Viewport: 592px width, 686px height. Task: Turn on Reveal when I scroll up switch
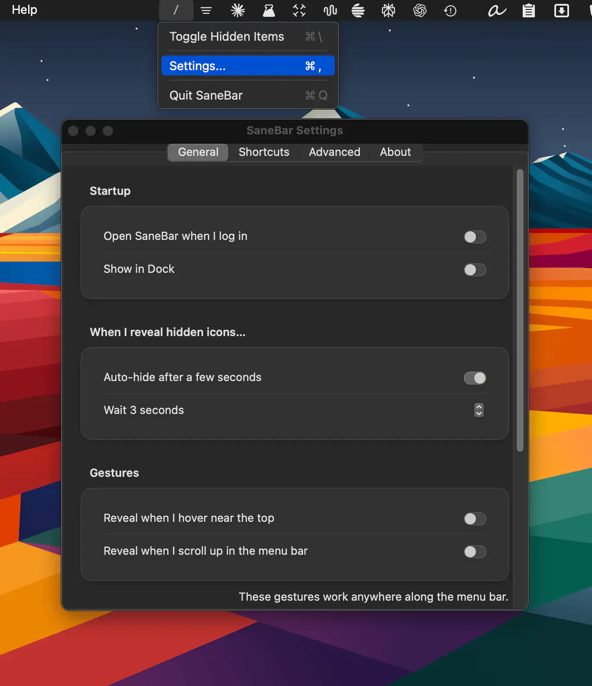click(x=475, y=552)
